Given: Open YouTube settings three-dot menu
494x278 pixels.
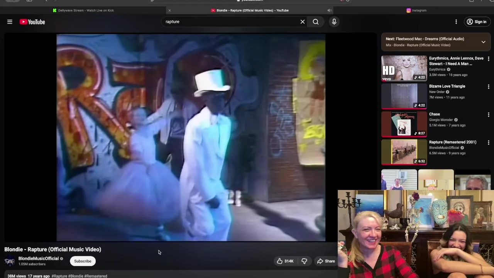Looking at the screenshot, I should coord(456,22).
